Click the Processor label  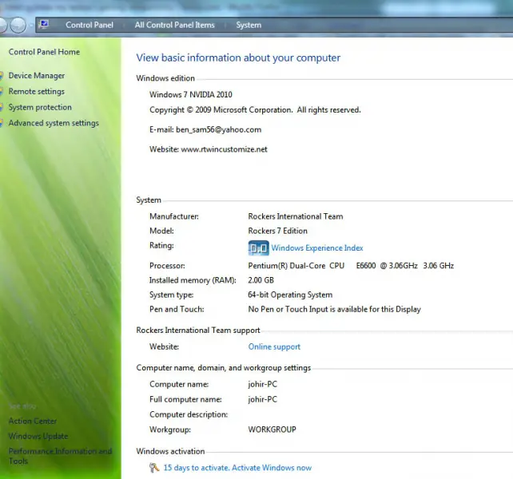167,266
